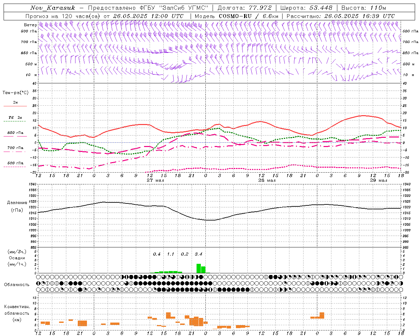Select the 'Широта: 53.448' latitude value
The height and width of the screenshot is (336, 420).
[306, 8]
